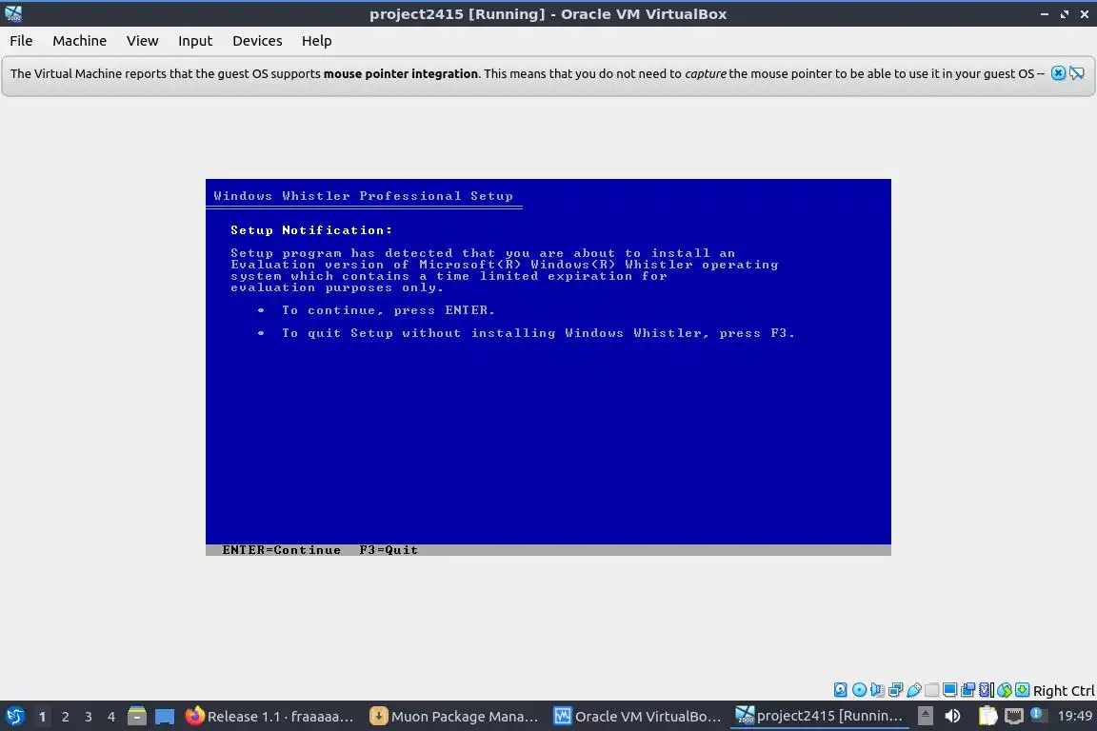Minimize the VirtualBox VM window
The height and width of the screenshot is (731, 1097).
click(x=1045, y=14)
